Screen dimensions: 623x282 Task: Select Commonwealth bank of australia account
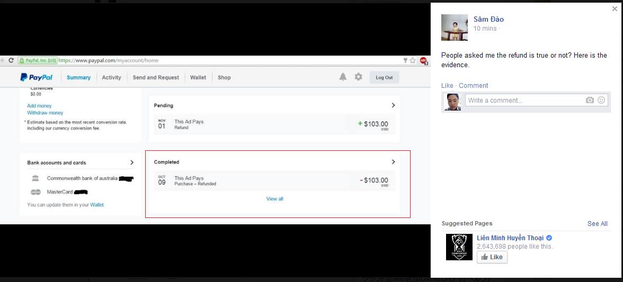[x=83, y=178]
